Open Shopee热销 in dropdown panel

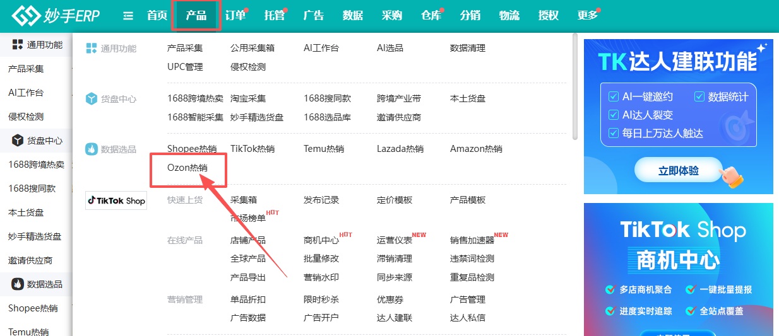192,149
